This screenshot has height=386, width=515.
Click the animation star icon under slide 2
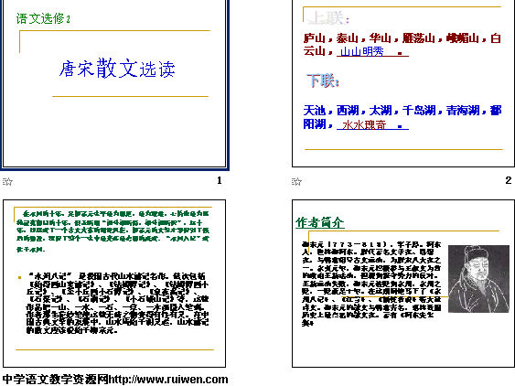296,181
